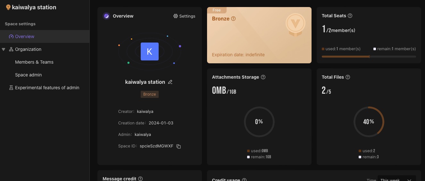
Task: Click the Overview gauge icon in sidebar
Action: (11, 36)
